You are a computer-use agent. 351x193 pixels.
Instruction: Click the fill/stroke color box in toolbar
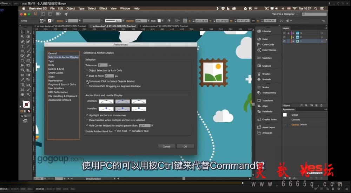click(x=26, y=104)
